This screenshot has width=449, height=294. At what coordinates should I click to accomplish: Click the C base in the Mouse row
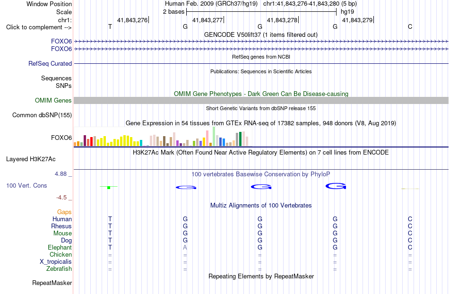(410, 233)
